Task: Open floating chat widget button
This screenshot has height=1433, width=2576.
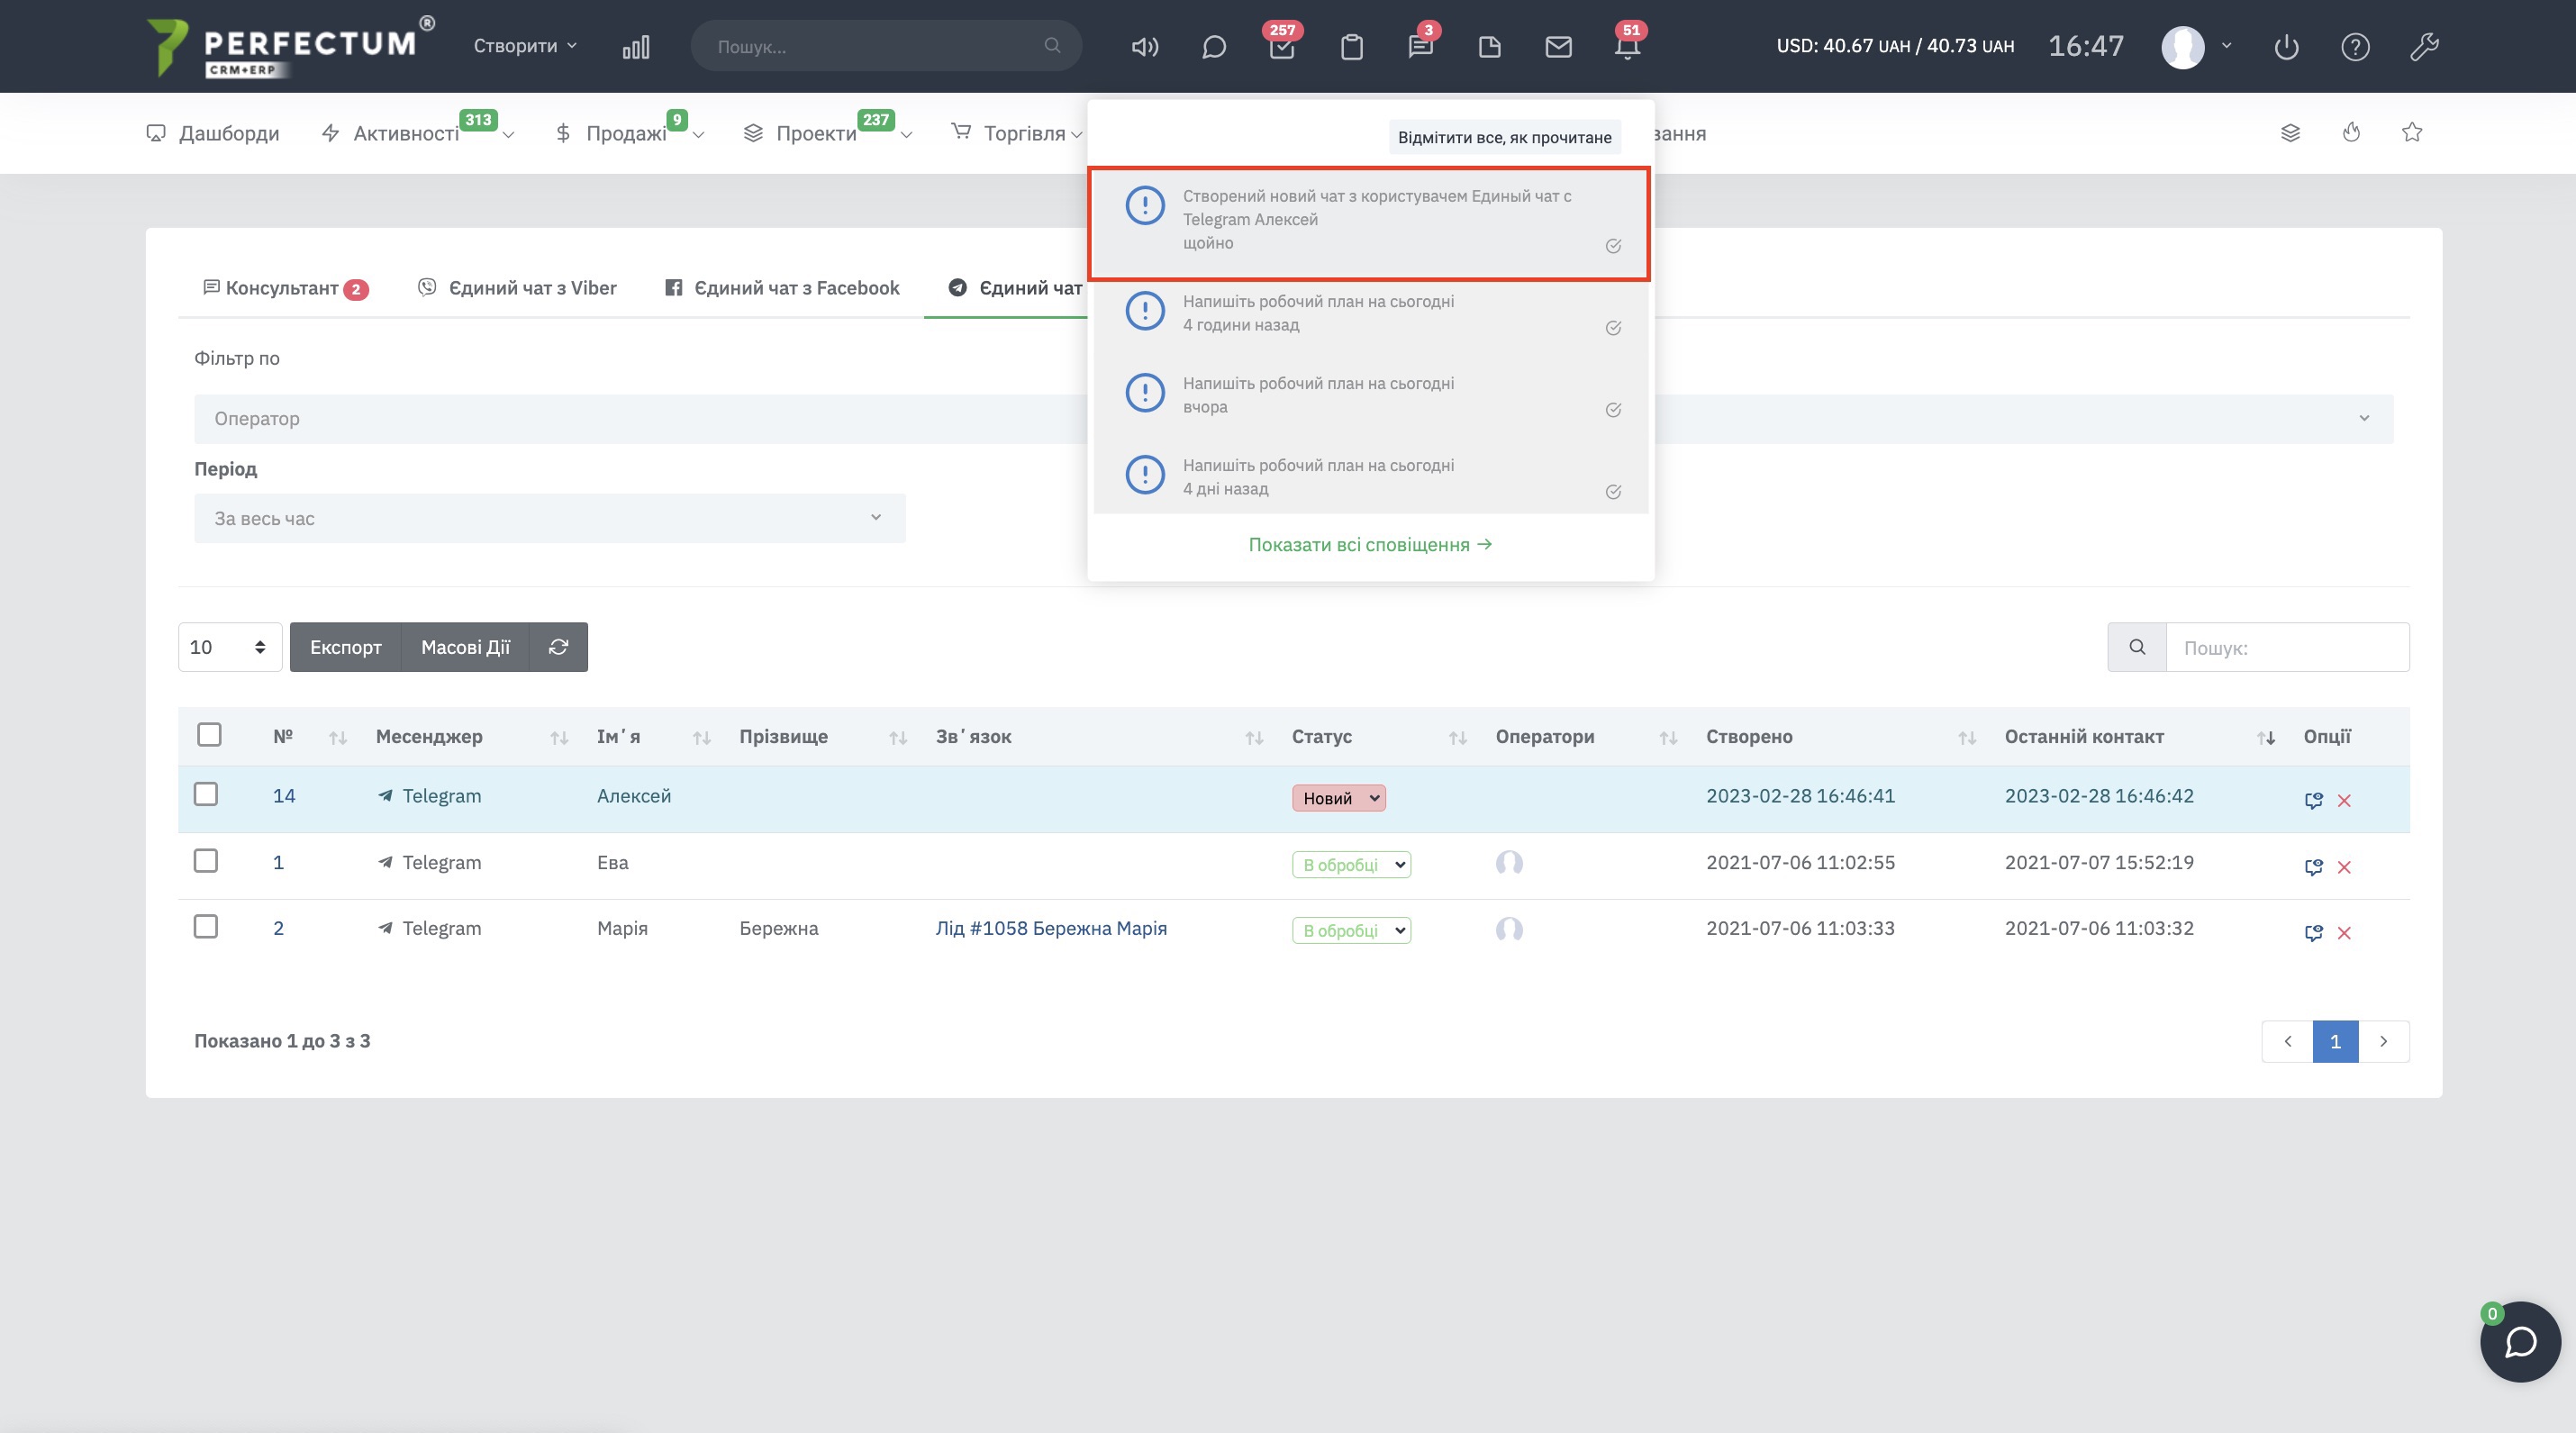Action: [x=2520, y=1342]
